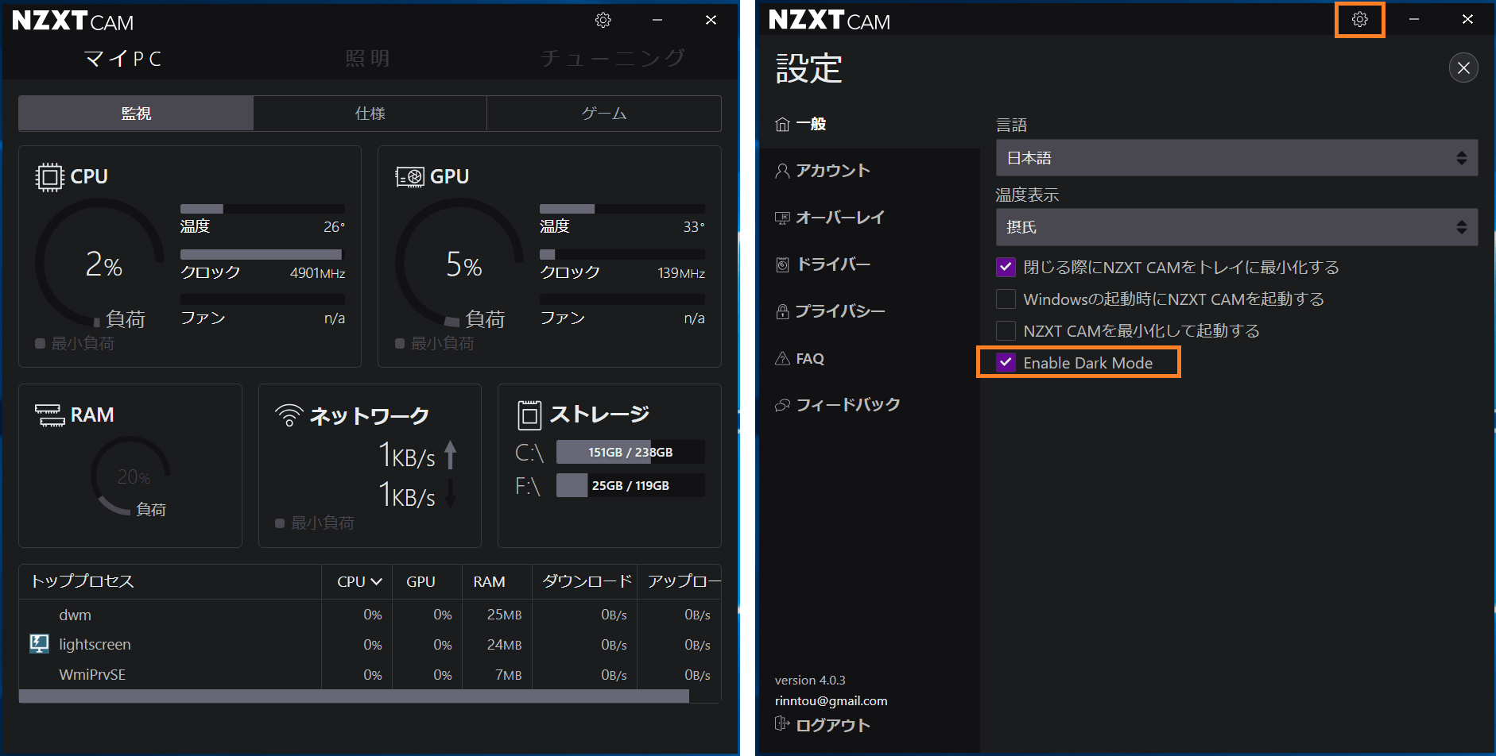Image resolution: width=1496 pixels, height=756 pixels.
Task: Click the アカウント person icon
Action: coord(782,171)
